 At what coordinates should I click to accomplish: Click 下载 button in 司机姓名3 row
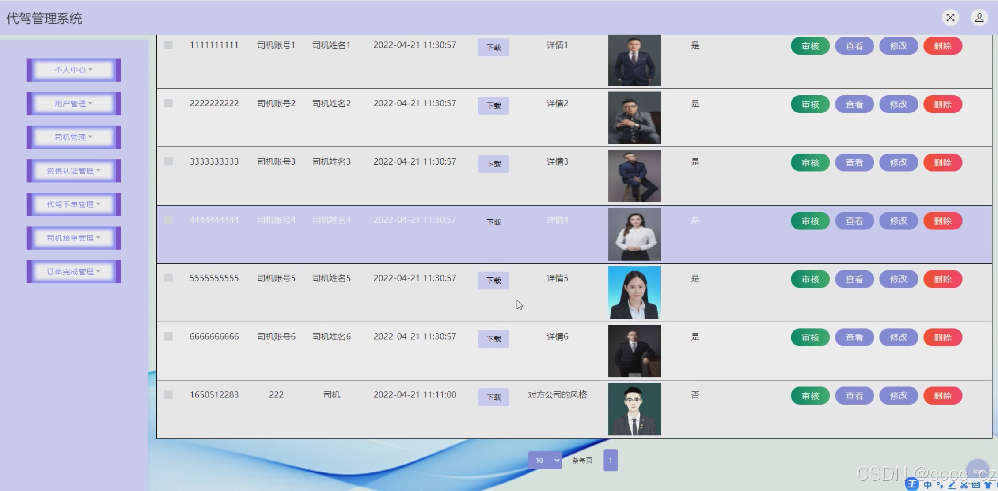[x=493, y=164]
